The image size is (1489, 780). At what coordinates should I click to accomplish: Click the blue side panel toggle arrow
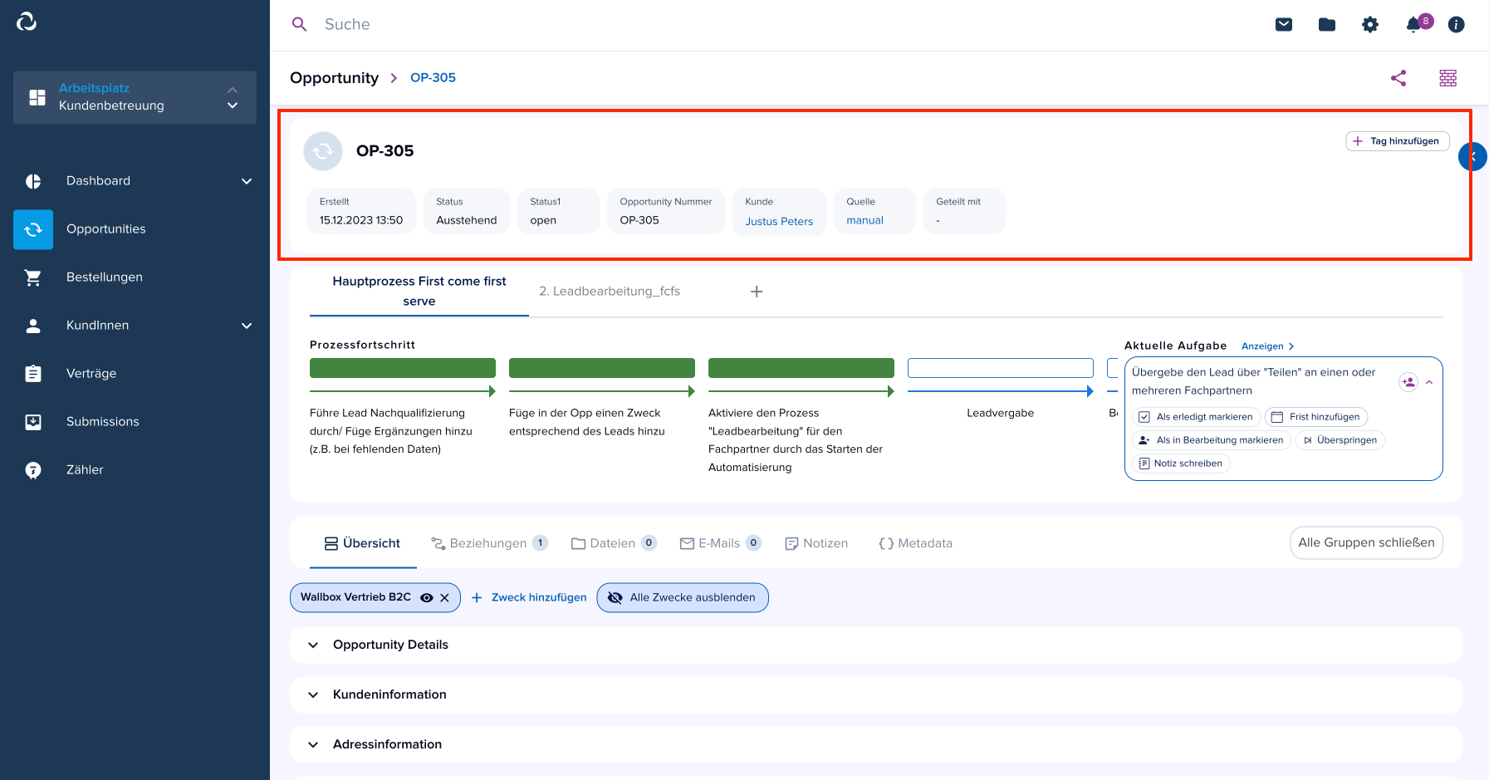coord(1472,156)
